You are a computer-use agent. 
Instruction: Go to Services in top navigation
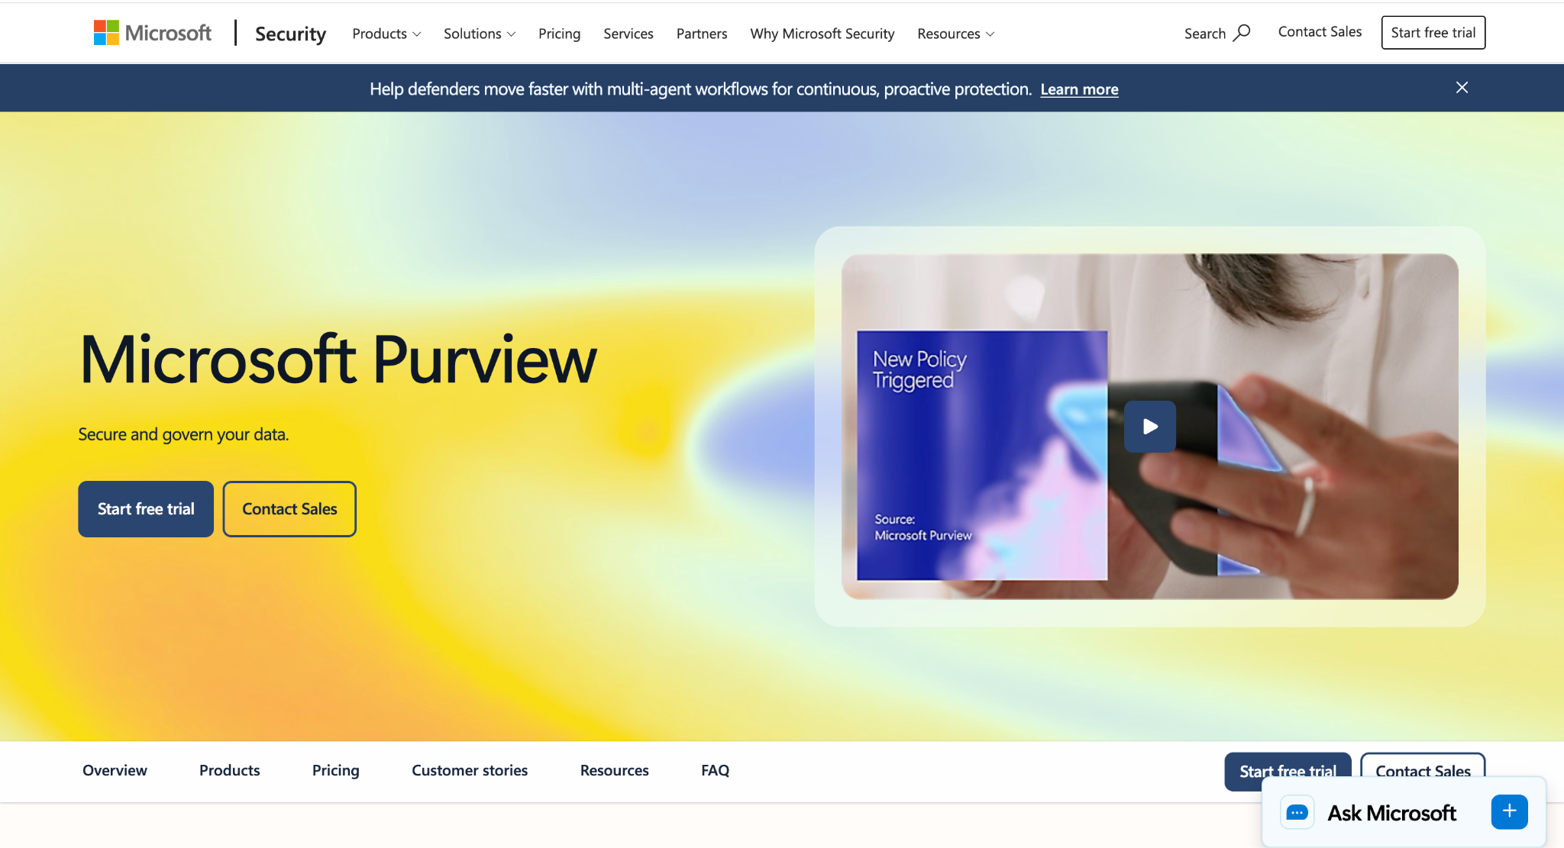[x=628, y=34]
